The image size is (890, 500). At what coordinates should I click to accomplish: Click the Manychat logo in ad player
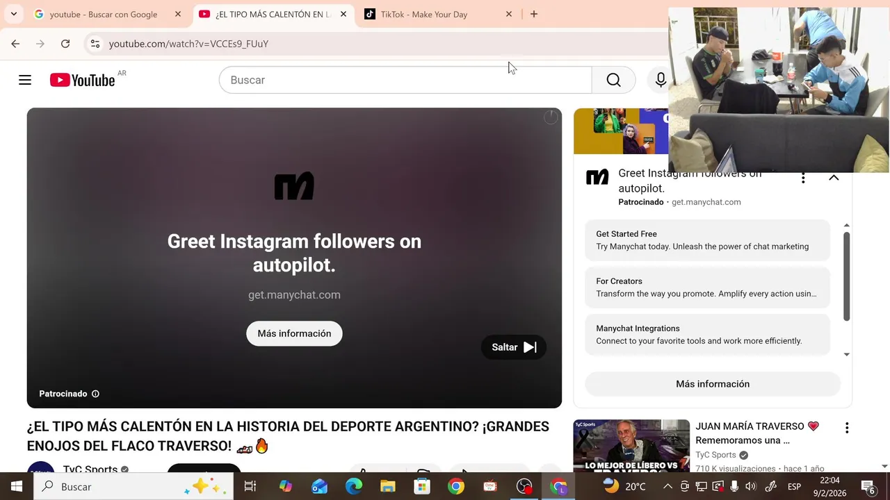pos(294,186)
